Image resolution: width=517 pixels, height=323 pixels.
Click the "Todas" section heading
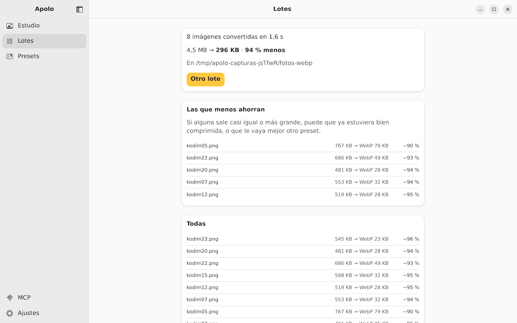196,224
